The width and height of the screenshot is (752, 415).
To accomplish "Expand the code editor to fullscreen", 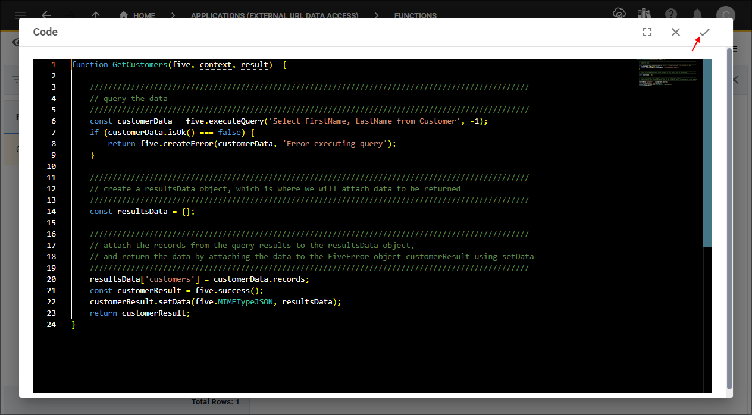I will (x=647, y=32).
